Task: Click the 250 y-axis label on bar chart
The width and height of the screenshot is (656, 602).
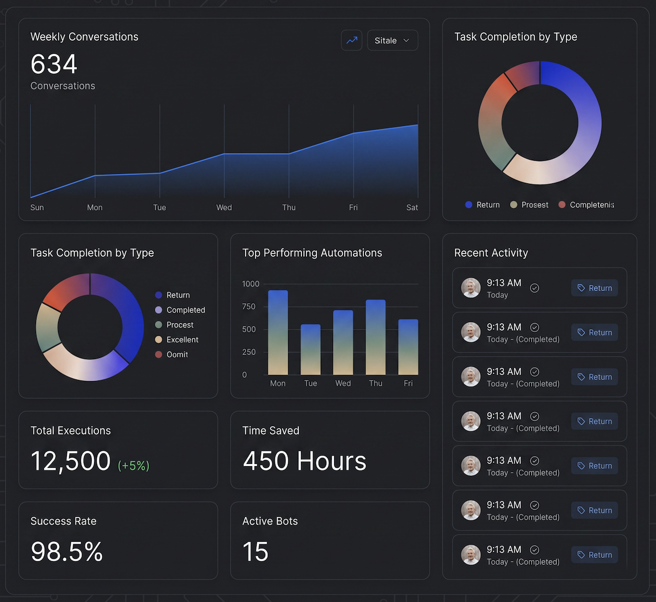Action: [248, 352]
